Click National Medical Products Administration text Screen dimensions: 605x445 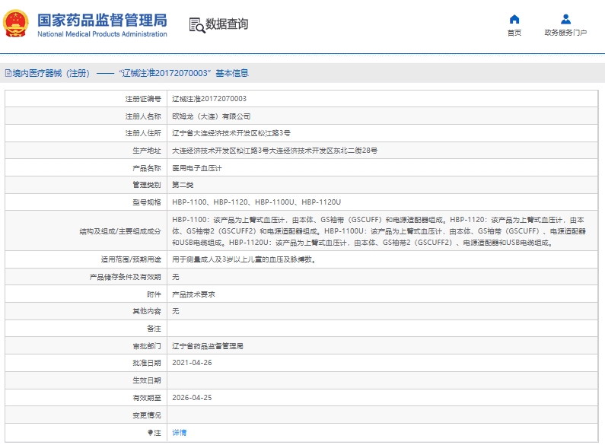pos(102,34)
